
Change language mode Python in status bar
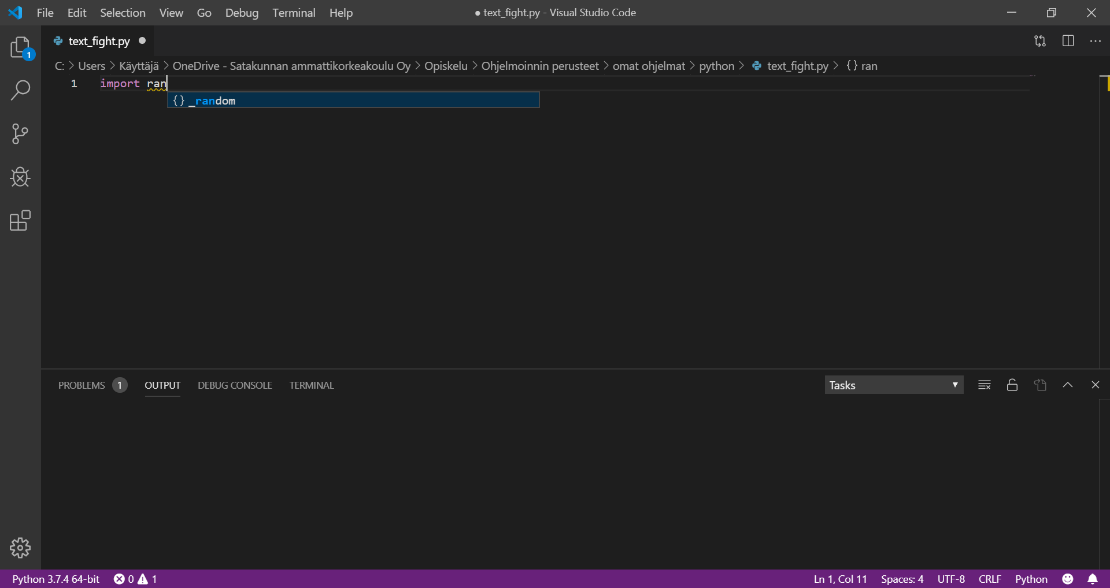tap(1031, 579)
